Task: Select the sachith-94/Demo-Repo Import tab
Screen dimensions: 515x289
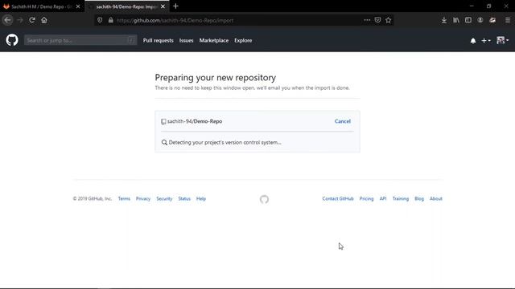Action: click(127, 6)
